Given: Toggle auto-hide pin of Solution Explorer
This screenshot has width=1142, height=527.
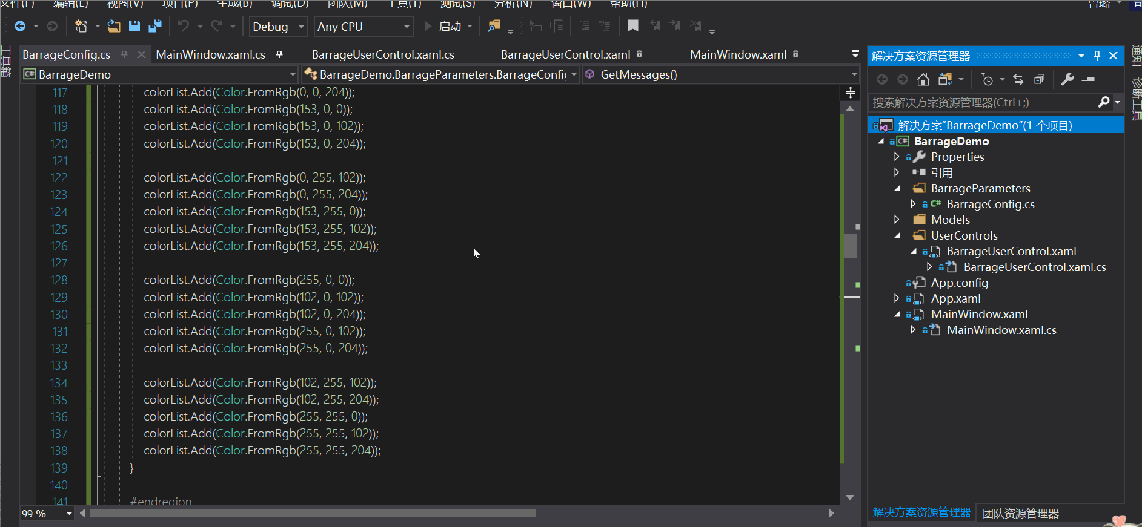Looking at the screenshot, I should pos(1097,56).
